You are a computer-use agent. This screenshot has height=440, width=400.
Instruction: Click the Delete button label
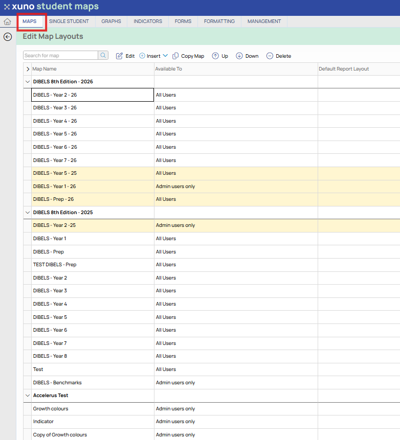point(283,56)
